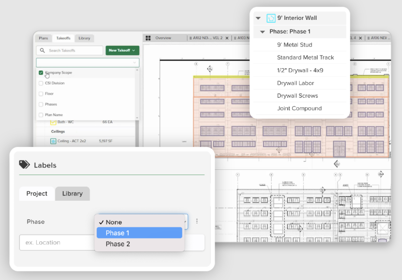
Task: Select Phase 1 in the phase dropdown
Action: pyautogui.click(x=139, y=233)
